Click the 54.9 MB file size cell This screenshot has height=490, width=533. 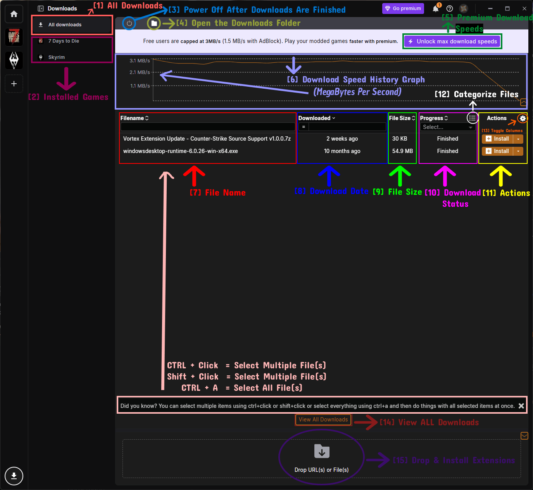pos(402,151)
